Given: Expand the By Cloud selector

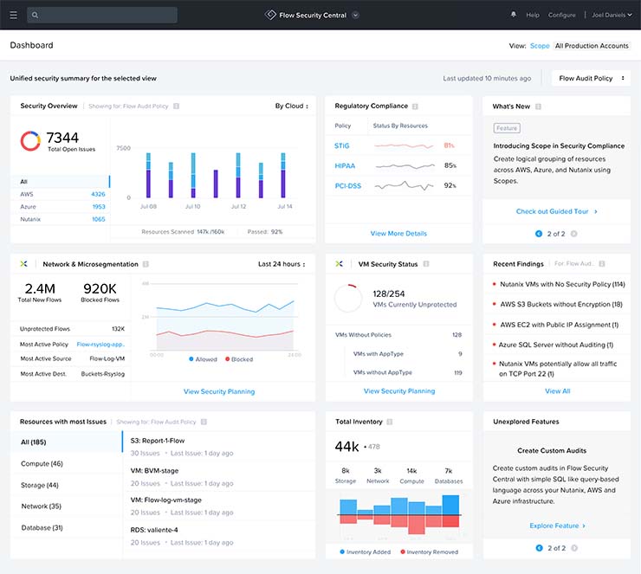Looking at the screenshot, I should [290, 106].
